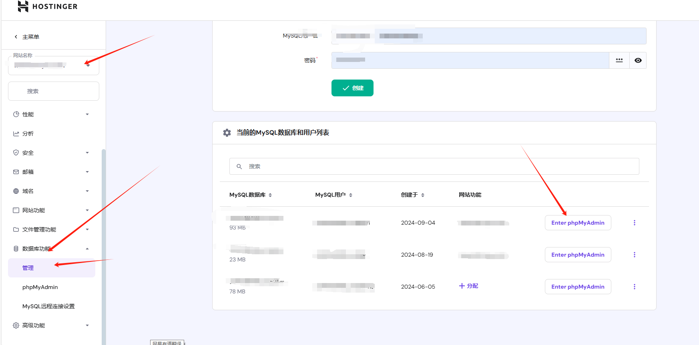
Task: Open options menu for 93 MB database
Action: coord(635,223)
